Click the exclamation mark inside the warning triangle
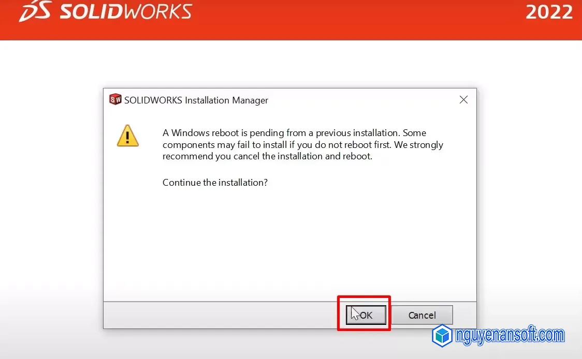Image resolution: width=582 pixels, height=359 pixels. point(128,138)
